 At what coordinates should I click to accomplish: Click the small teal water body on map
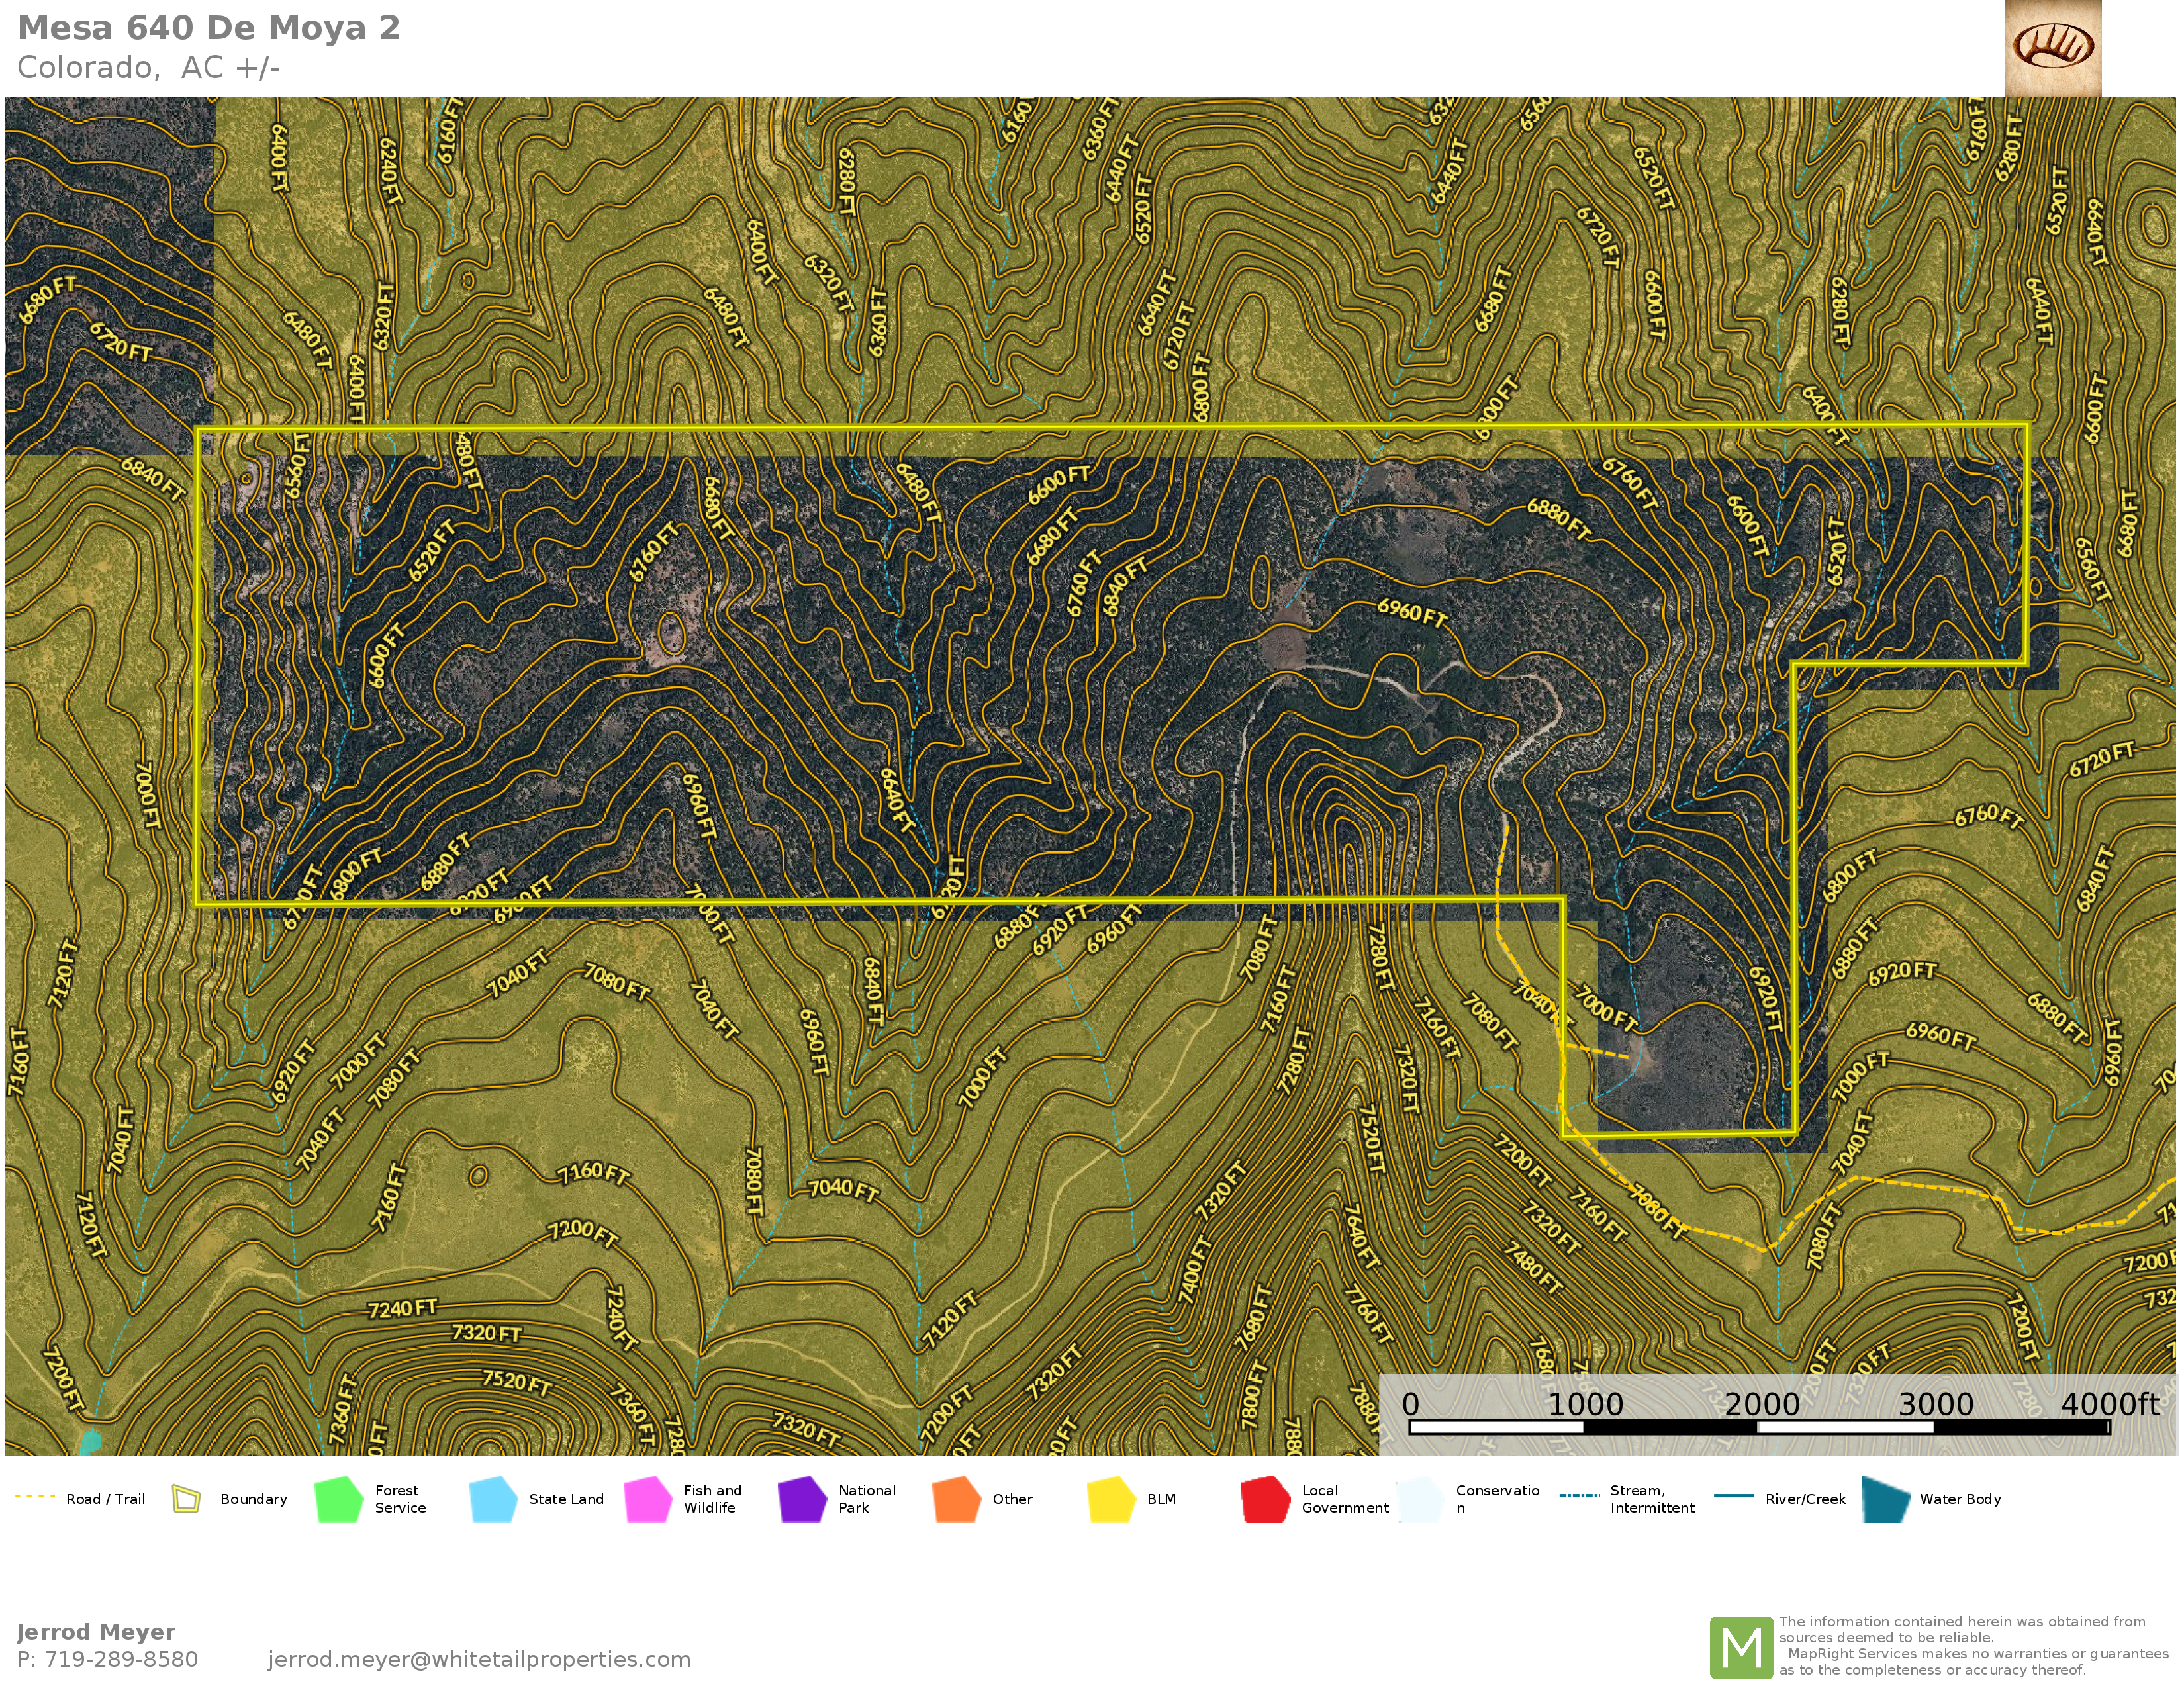(90, 1442)
